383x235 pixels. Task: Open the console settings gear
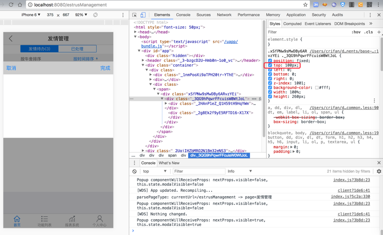pos(379,171)
